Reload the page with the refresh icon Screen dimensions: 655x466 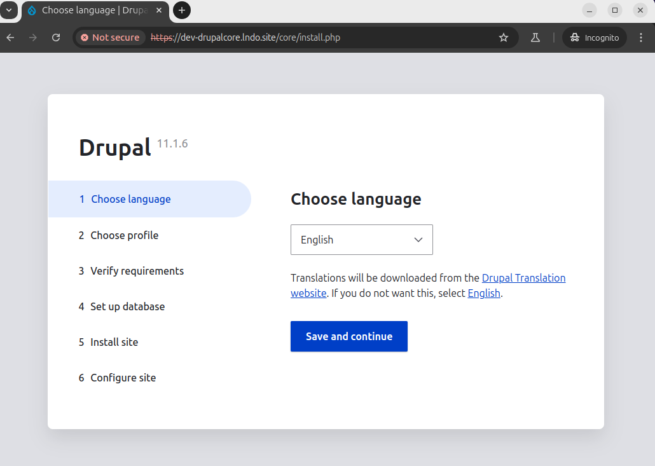coord(56,38)
